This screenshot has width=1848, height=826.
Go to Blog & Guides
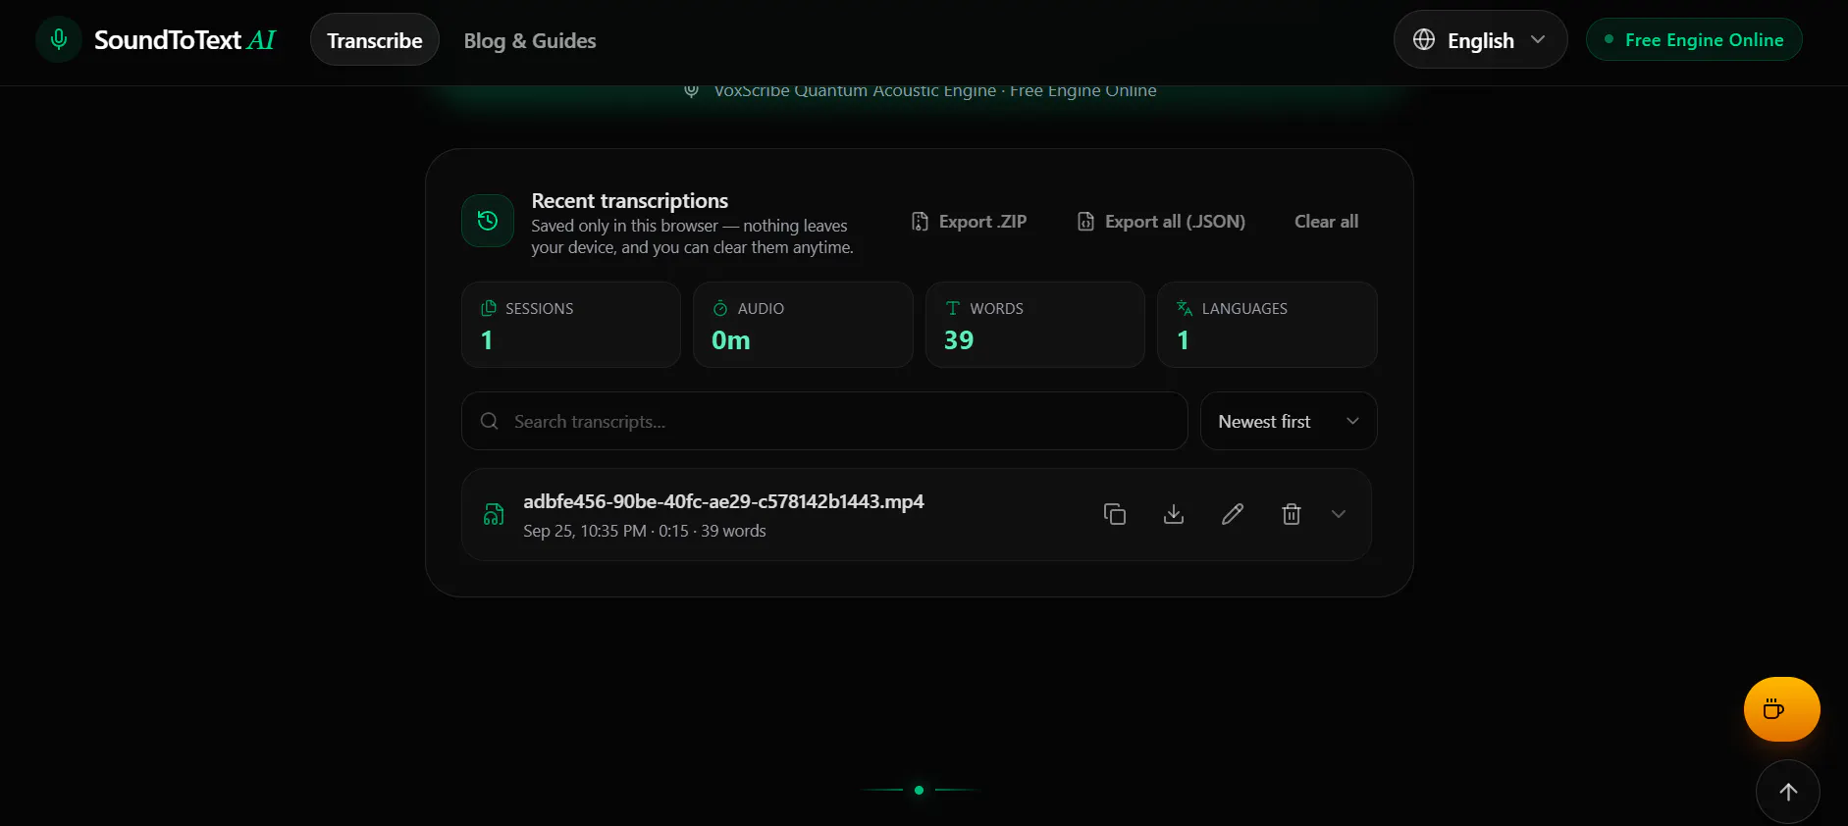[x=530, y=40]
